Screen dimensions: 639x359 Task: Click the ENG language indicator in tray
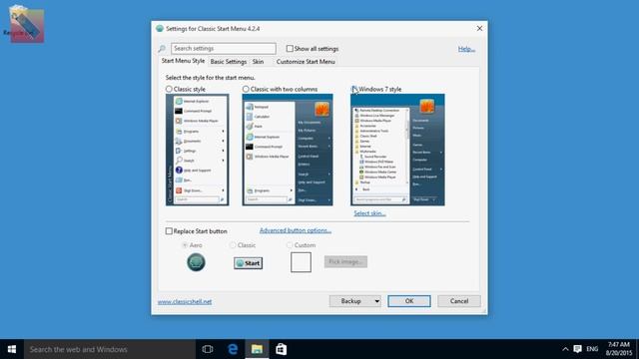click(592, 349)
